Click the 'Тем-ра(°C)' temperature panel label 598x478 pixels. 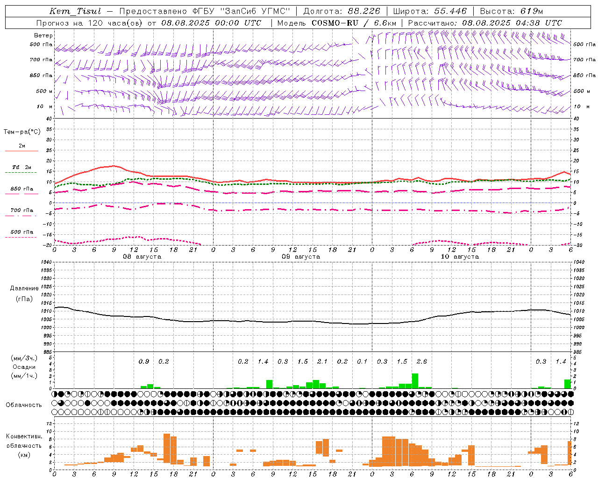point(22,132)
